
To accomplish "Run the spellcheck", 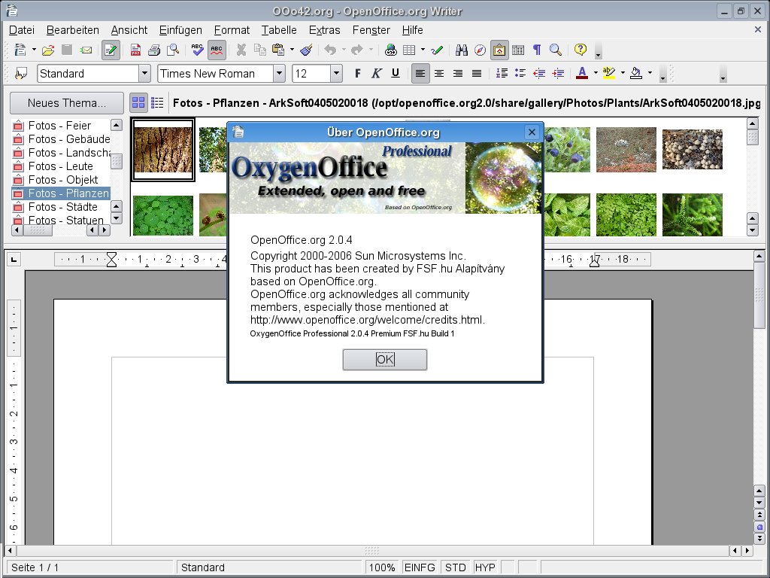I will (198, 50).
